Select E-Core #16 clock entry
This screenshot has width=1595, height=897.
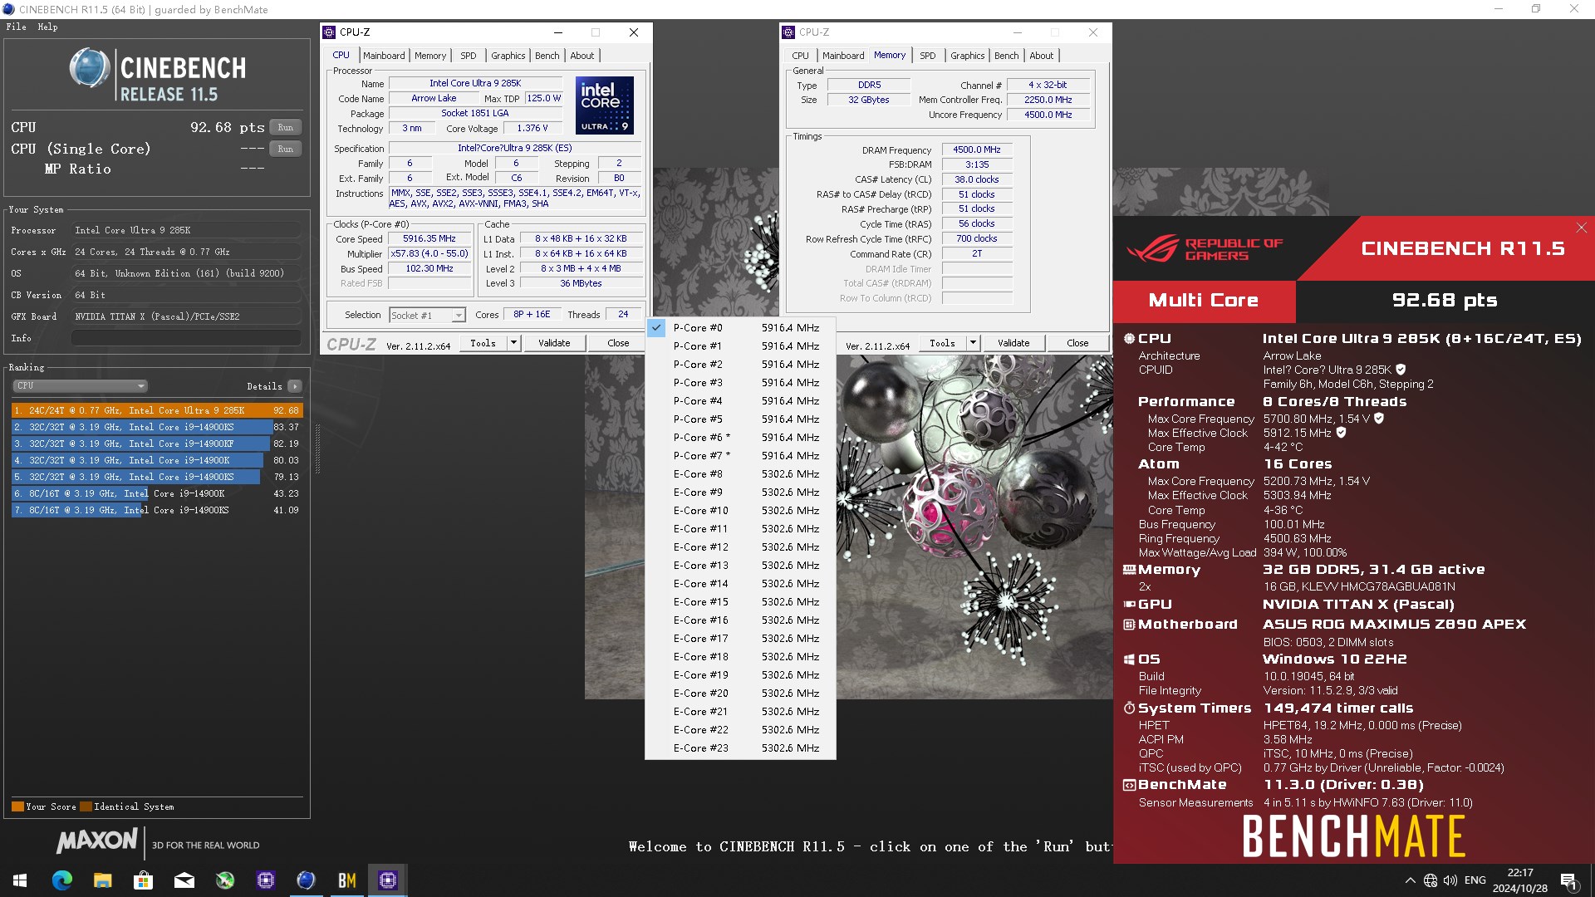point(740,620)
